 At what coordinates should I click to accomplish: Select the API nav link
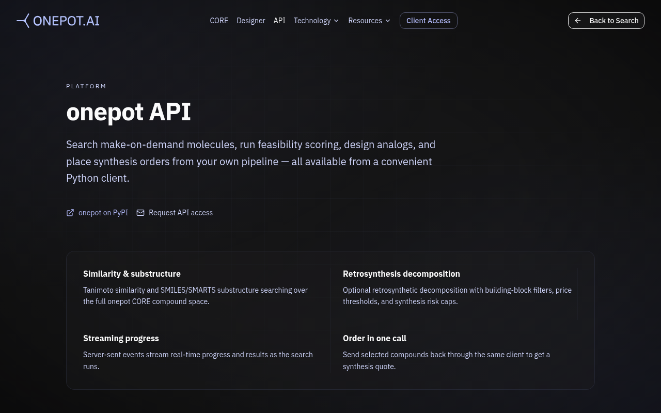tap(279, 21)
